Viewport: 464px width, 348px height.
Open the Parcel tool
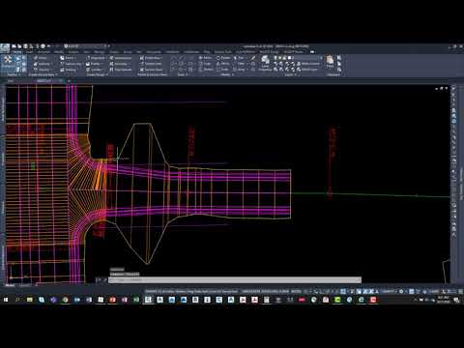click(68, 58)
